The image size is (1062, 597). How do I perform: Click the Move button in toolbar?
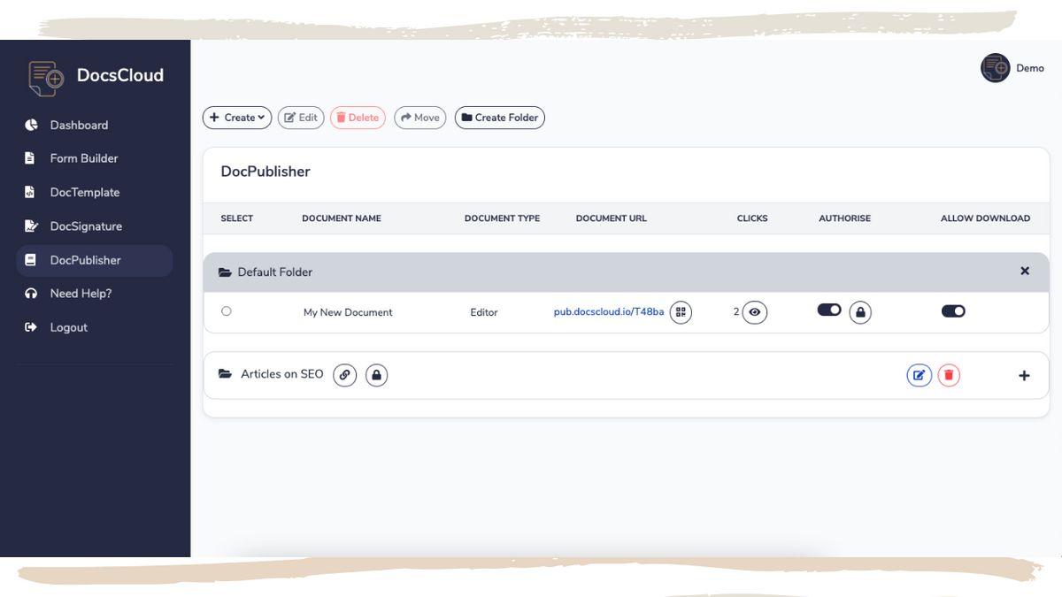coord(420,118)
